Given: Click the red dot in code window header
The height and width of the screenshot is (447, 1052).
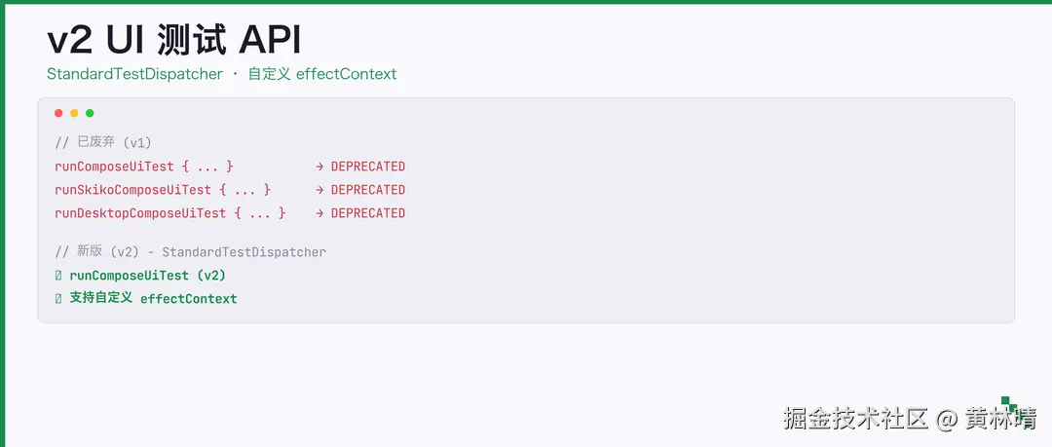Looking at the screenshot, I should tap(58, 113).
